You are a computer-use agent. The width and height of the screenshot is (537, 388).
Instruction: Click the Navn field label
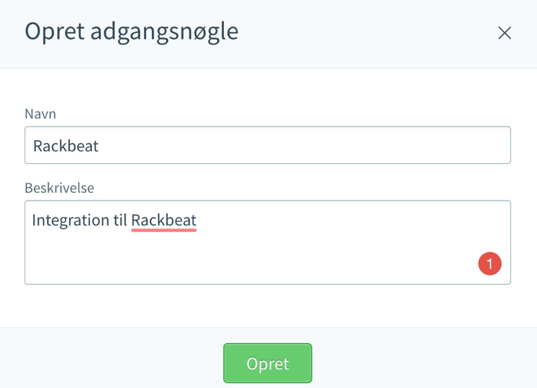point(40,114)
